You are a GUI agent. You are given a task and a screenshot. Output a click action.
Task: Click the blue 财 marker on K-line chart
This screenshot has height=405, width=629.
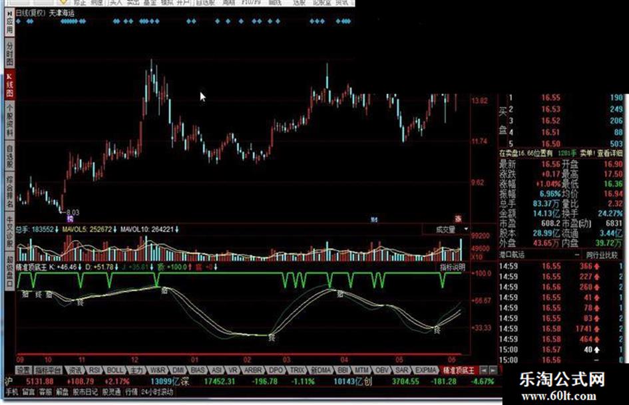pos(374,219)
